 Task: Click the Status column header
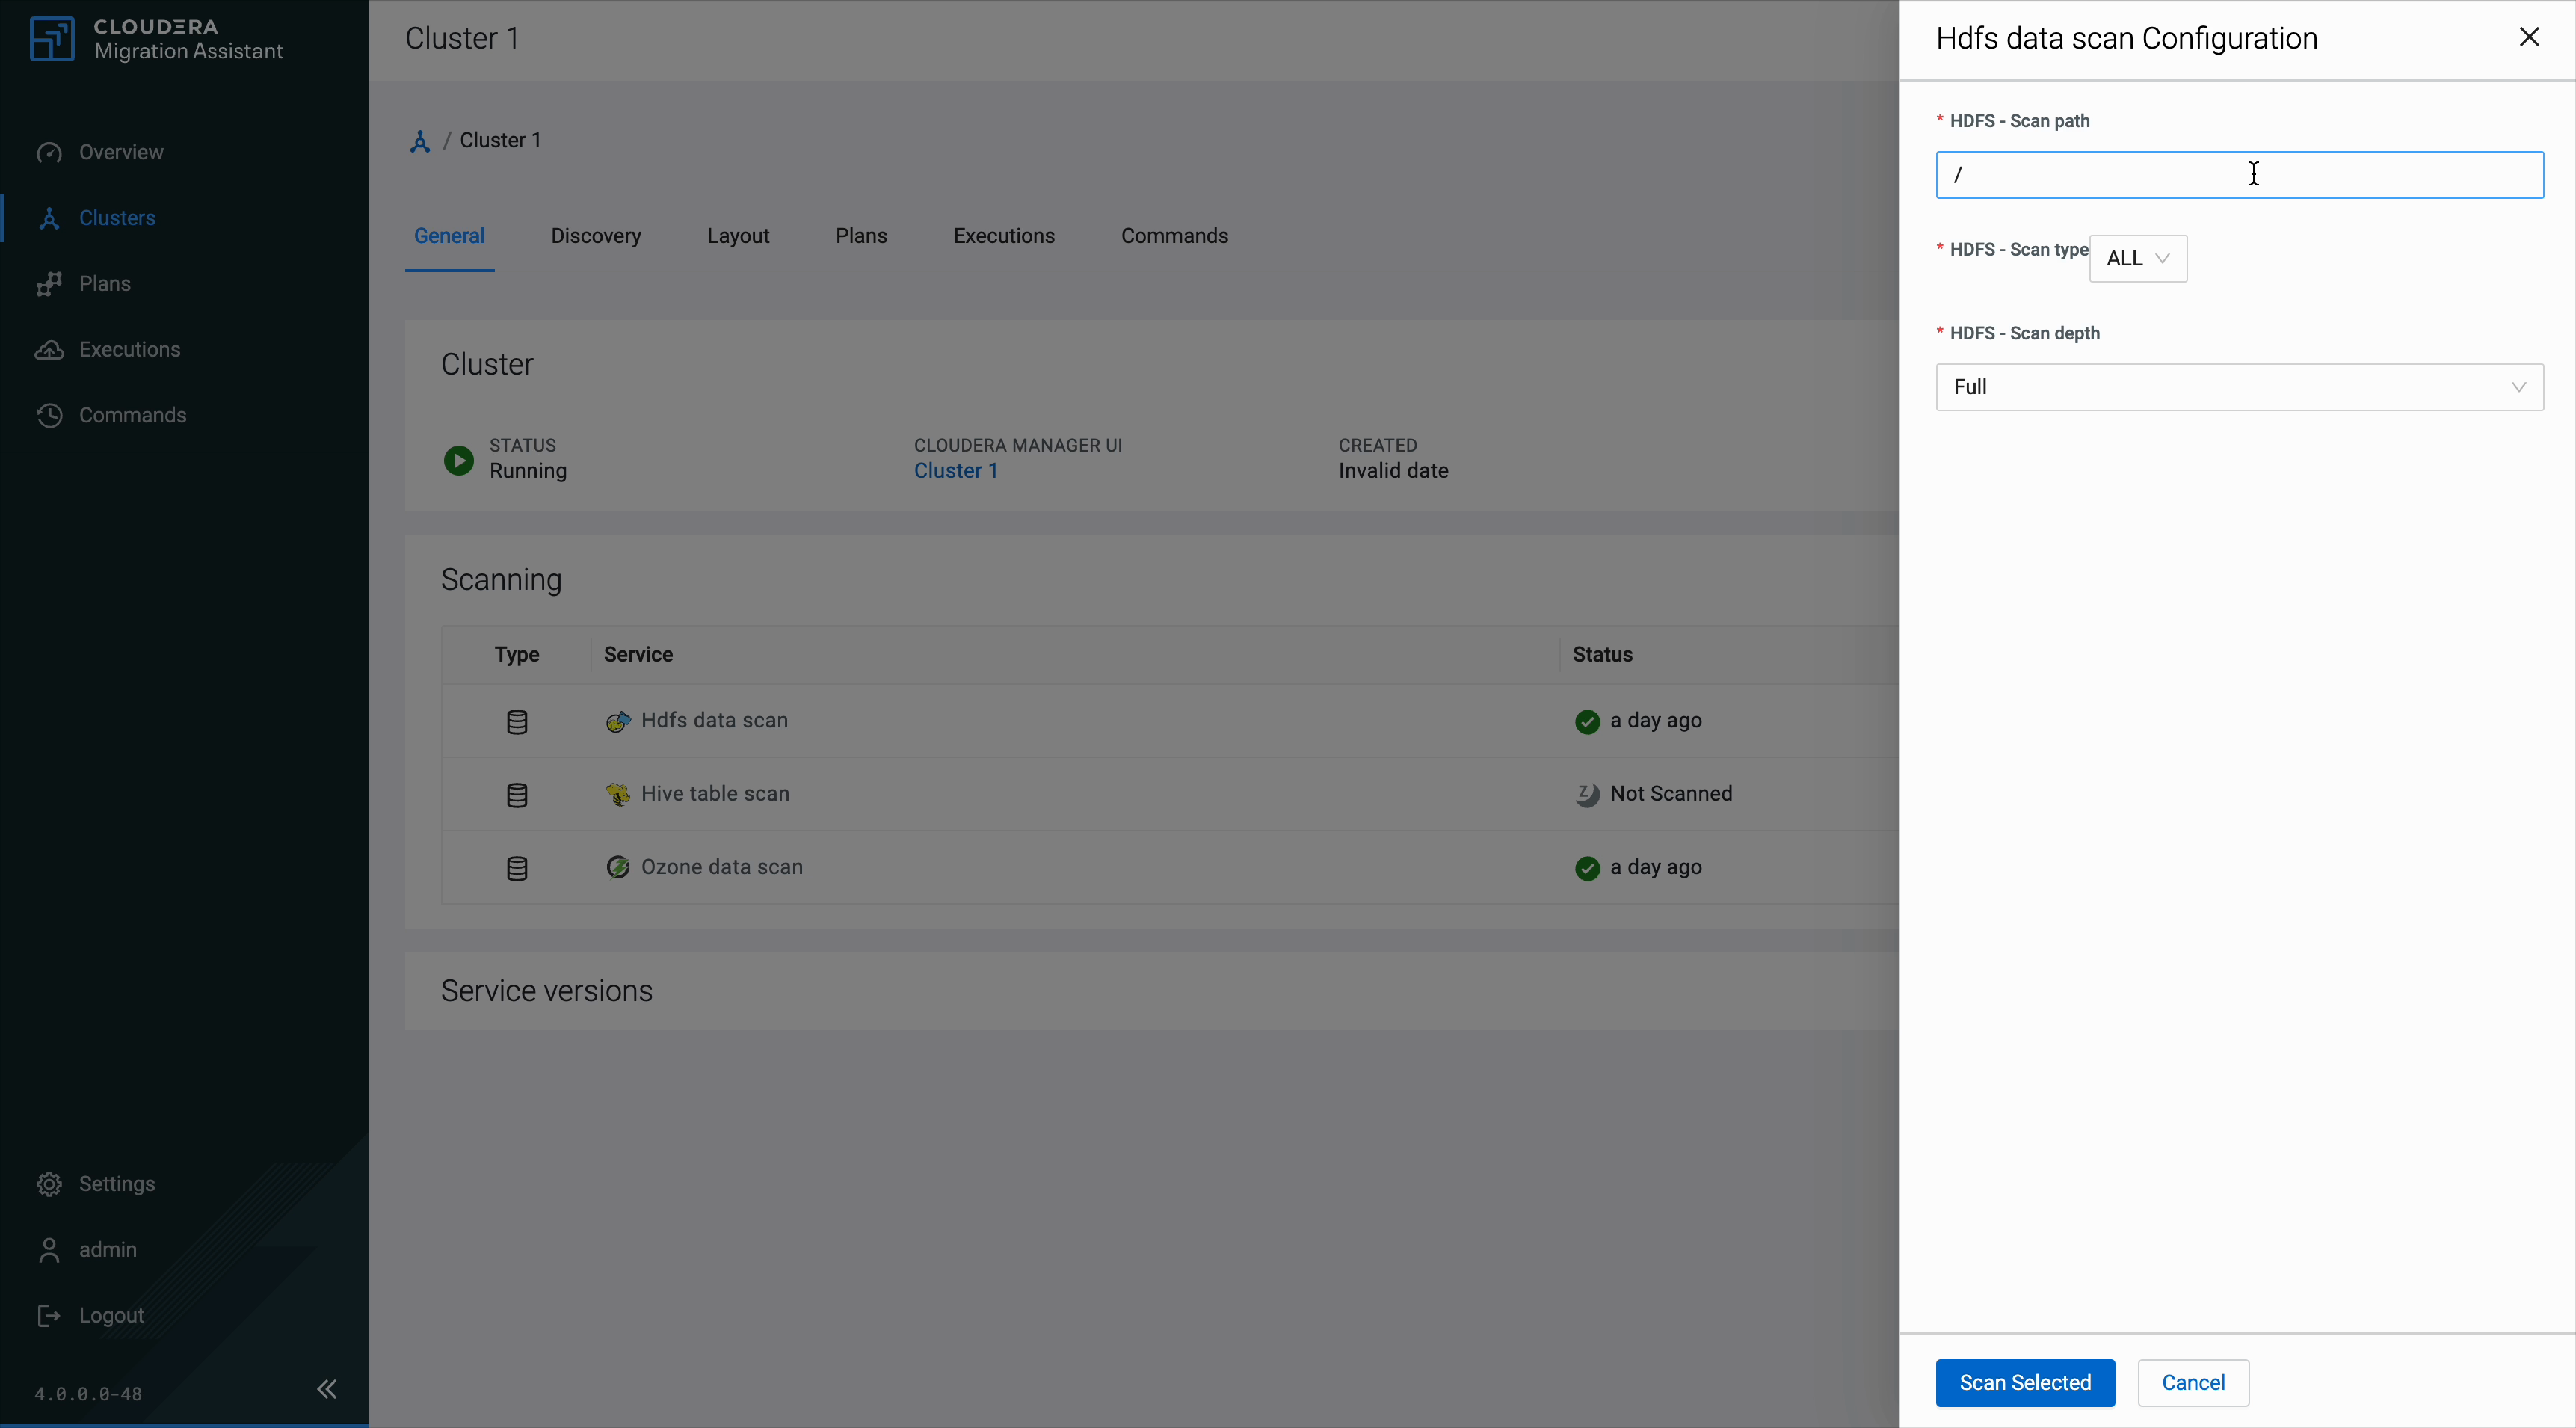click(1602, 655)
